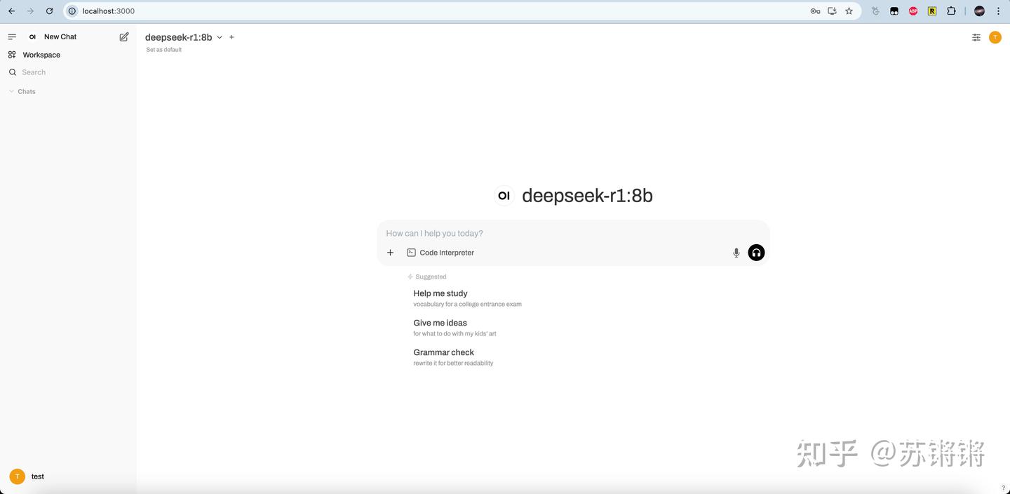The height and width of the screenshot is (494, 1010).
Task: Click the large deepseek-r1:8b heading
Action: tap(587, 196)
